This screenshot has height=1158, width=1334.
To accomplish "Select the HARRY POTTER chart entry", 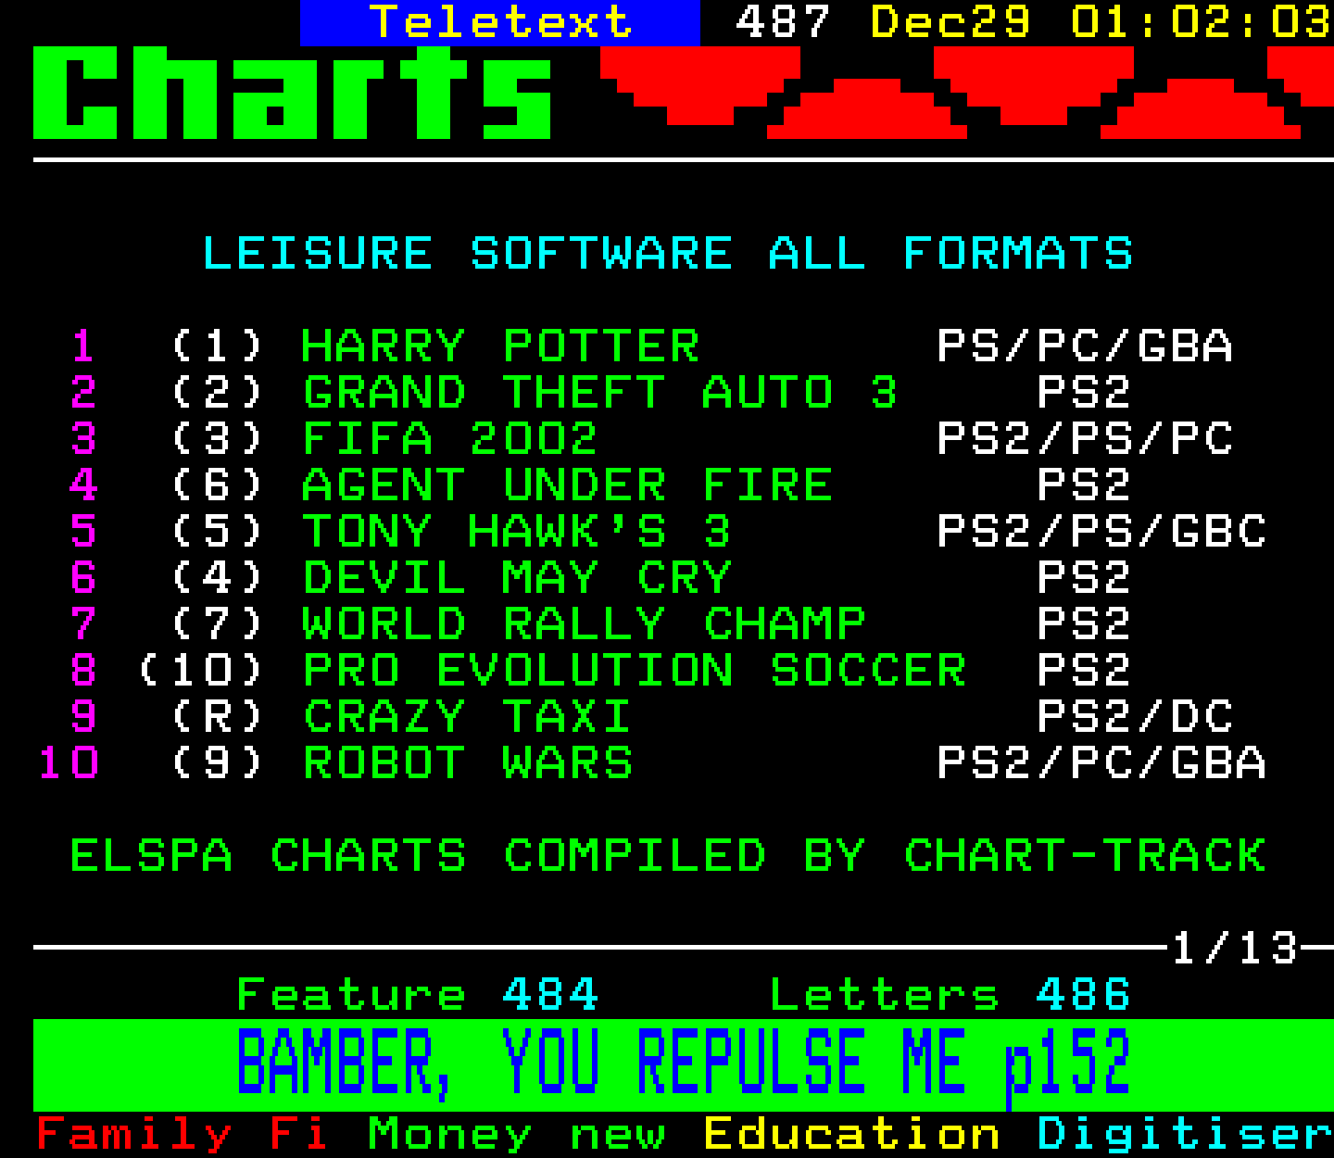I will pyautogui.click(x=500, y=346).
